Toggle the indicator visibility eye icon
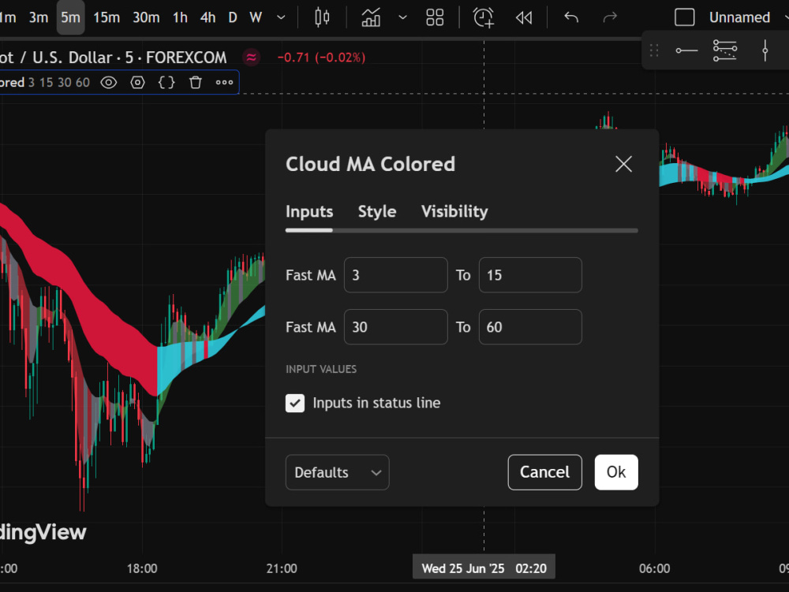Screen dimensions: 789x592 [109, 83]
